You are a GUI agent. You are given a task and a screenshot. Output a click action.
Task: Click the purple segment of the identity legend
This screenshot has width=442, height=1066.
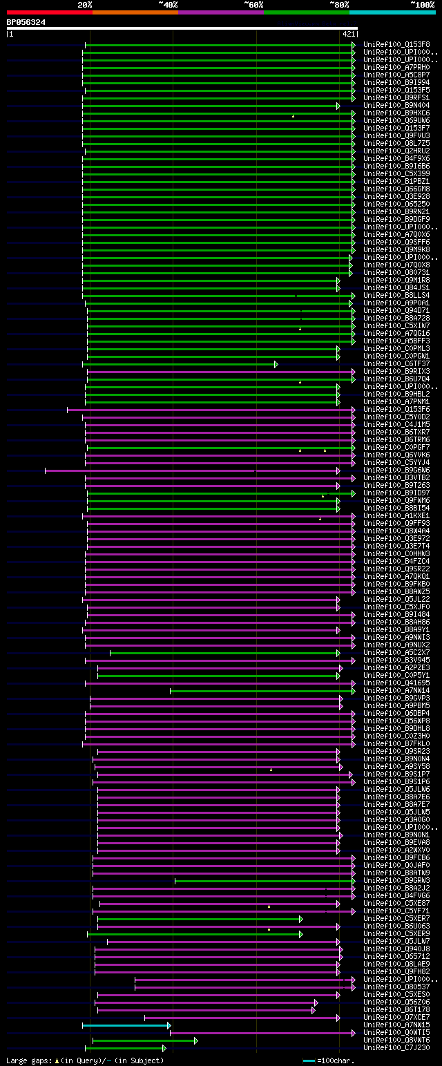click(x=220, y=12)
